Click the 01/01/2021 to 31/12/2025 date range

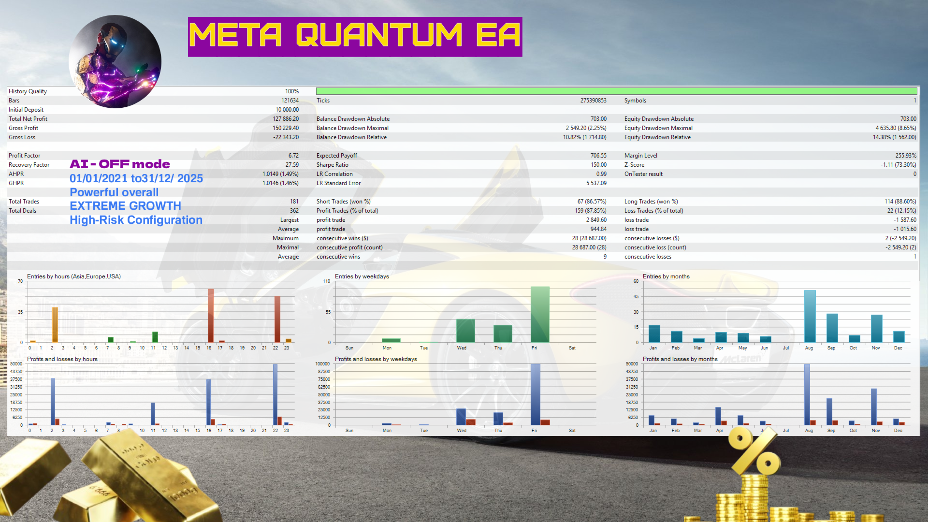coord(136,178)
